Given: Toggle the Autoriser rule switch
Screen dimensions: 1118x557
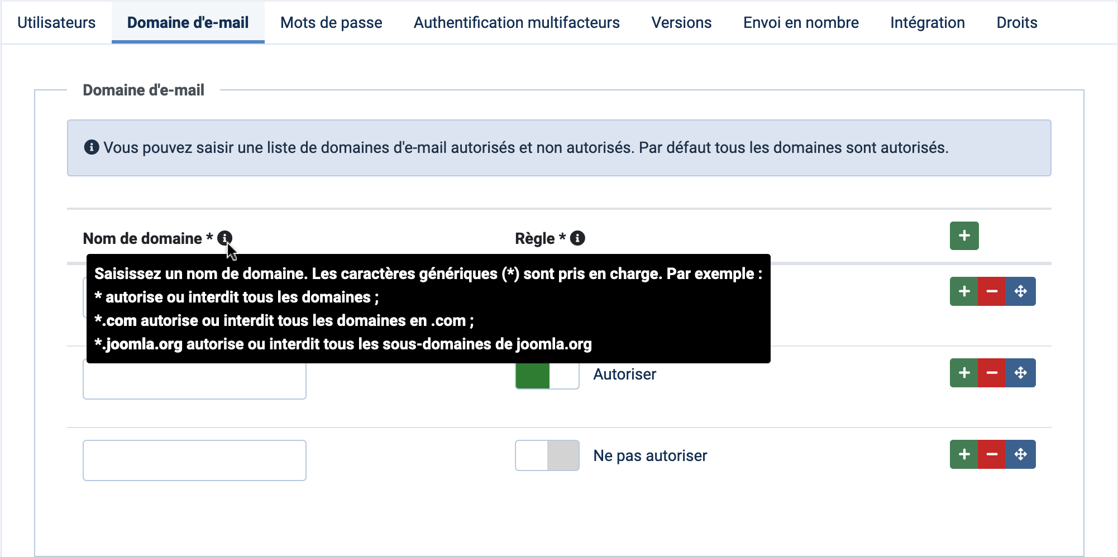Looking at the screenshot, I should click(547, 375).
